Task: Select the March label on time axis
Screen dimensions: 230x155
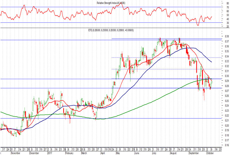Action: coord(84,153)
